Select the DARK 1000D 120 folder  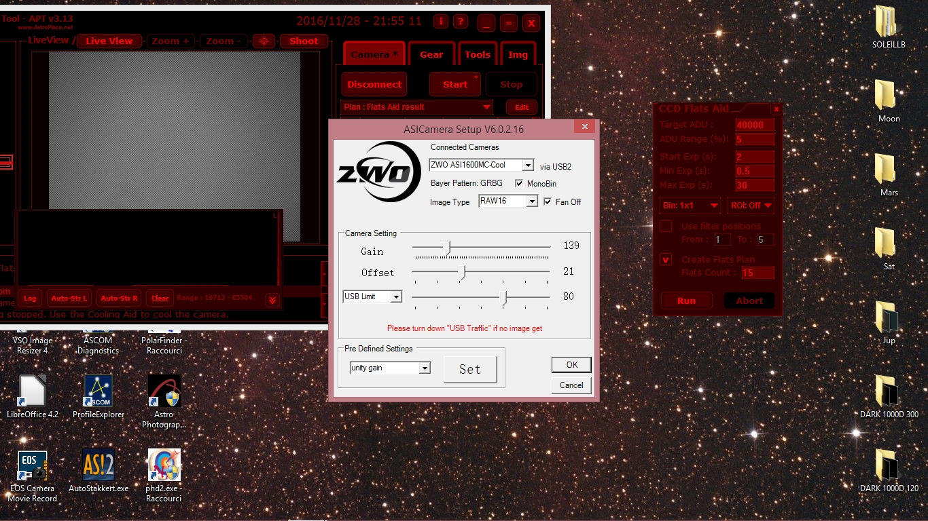[889, 471]
